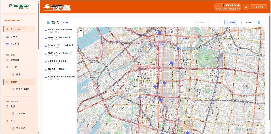Viewport: 271px width, 134px height.
Task: Click the ダッシュボード house icon in sidebar
Action: [x=7, y=29]
